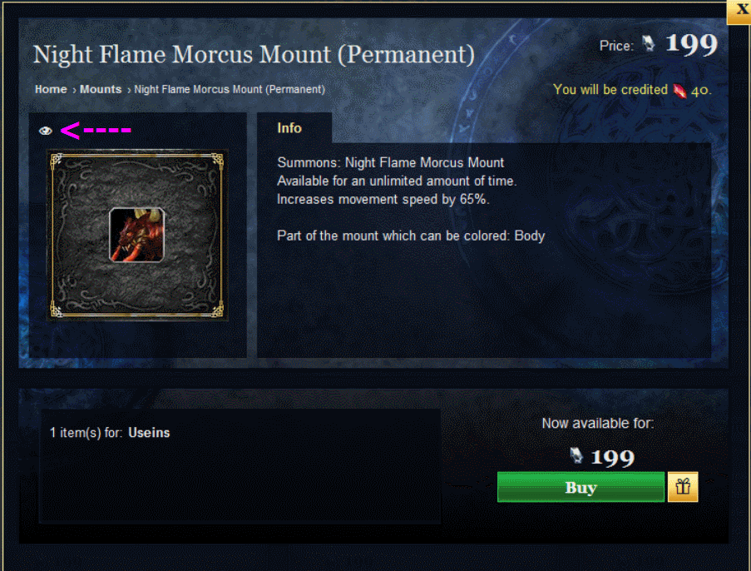Image resolution: width=751 pixels, height=571 pixels.
Task: Click the crystal icon above Buy button
Action: (576, 456)
